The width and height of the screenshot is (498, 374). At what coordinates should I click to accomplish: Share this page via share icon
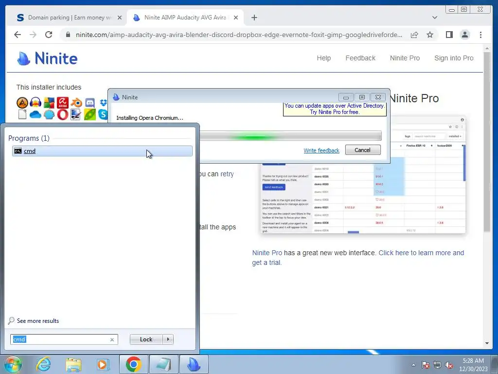[x=414, y=35]
